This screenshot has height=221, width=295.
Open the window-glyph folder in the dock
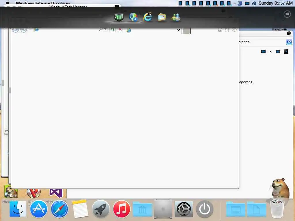[236, 209]
